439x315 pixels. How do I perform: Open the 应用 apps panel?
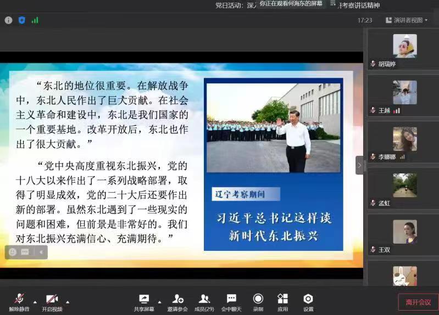coord(282,302)
